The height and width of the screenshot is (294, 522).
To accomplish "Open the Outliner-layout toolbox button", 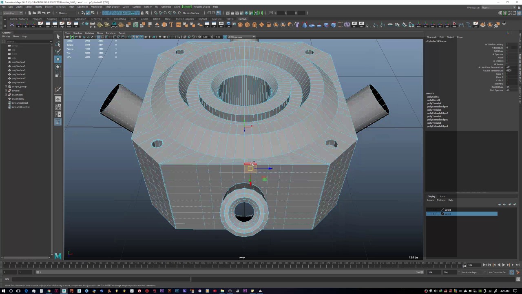I will (58, 122).
